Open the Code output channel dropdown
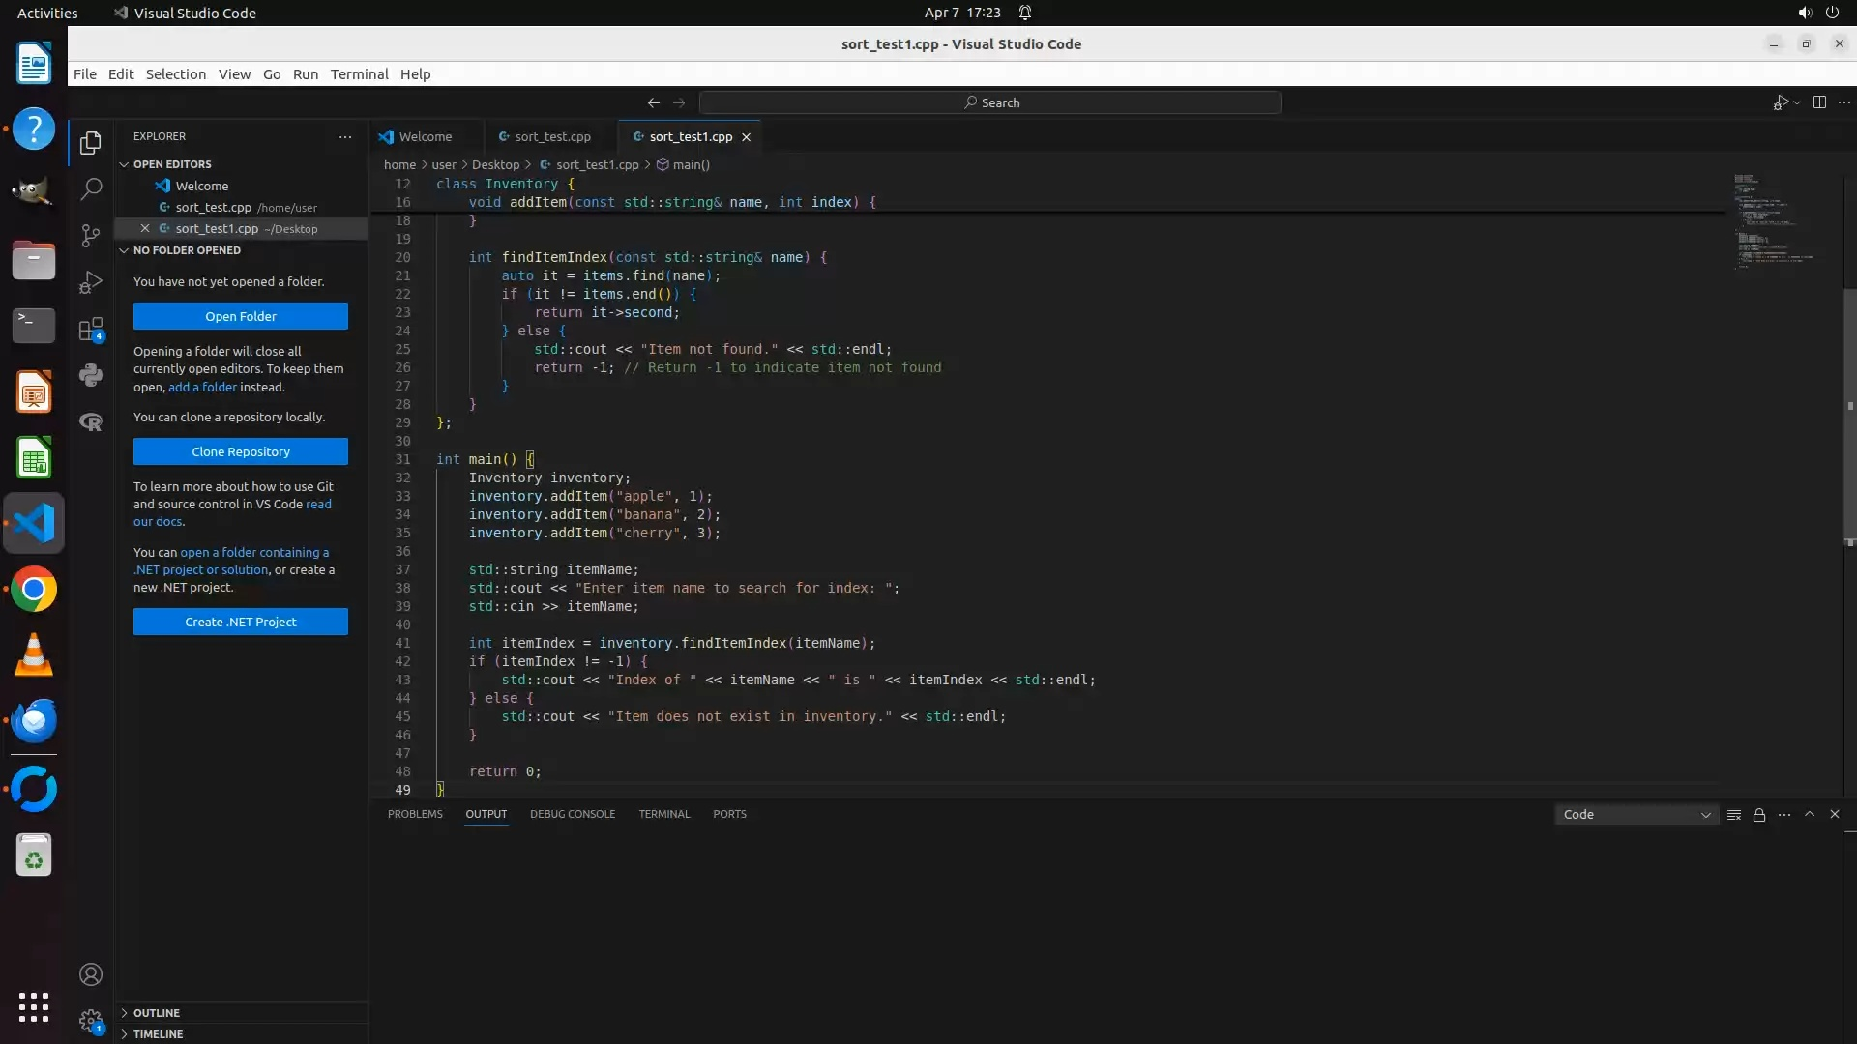The image size is (1857, 1044). click(x=1636, y=815)
